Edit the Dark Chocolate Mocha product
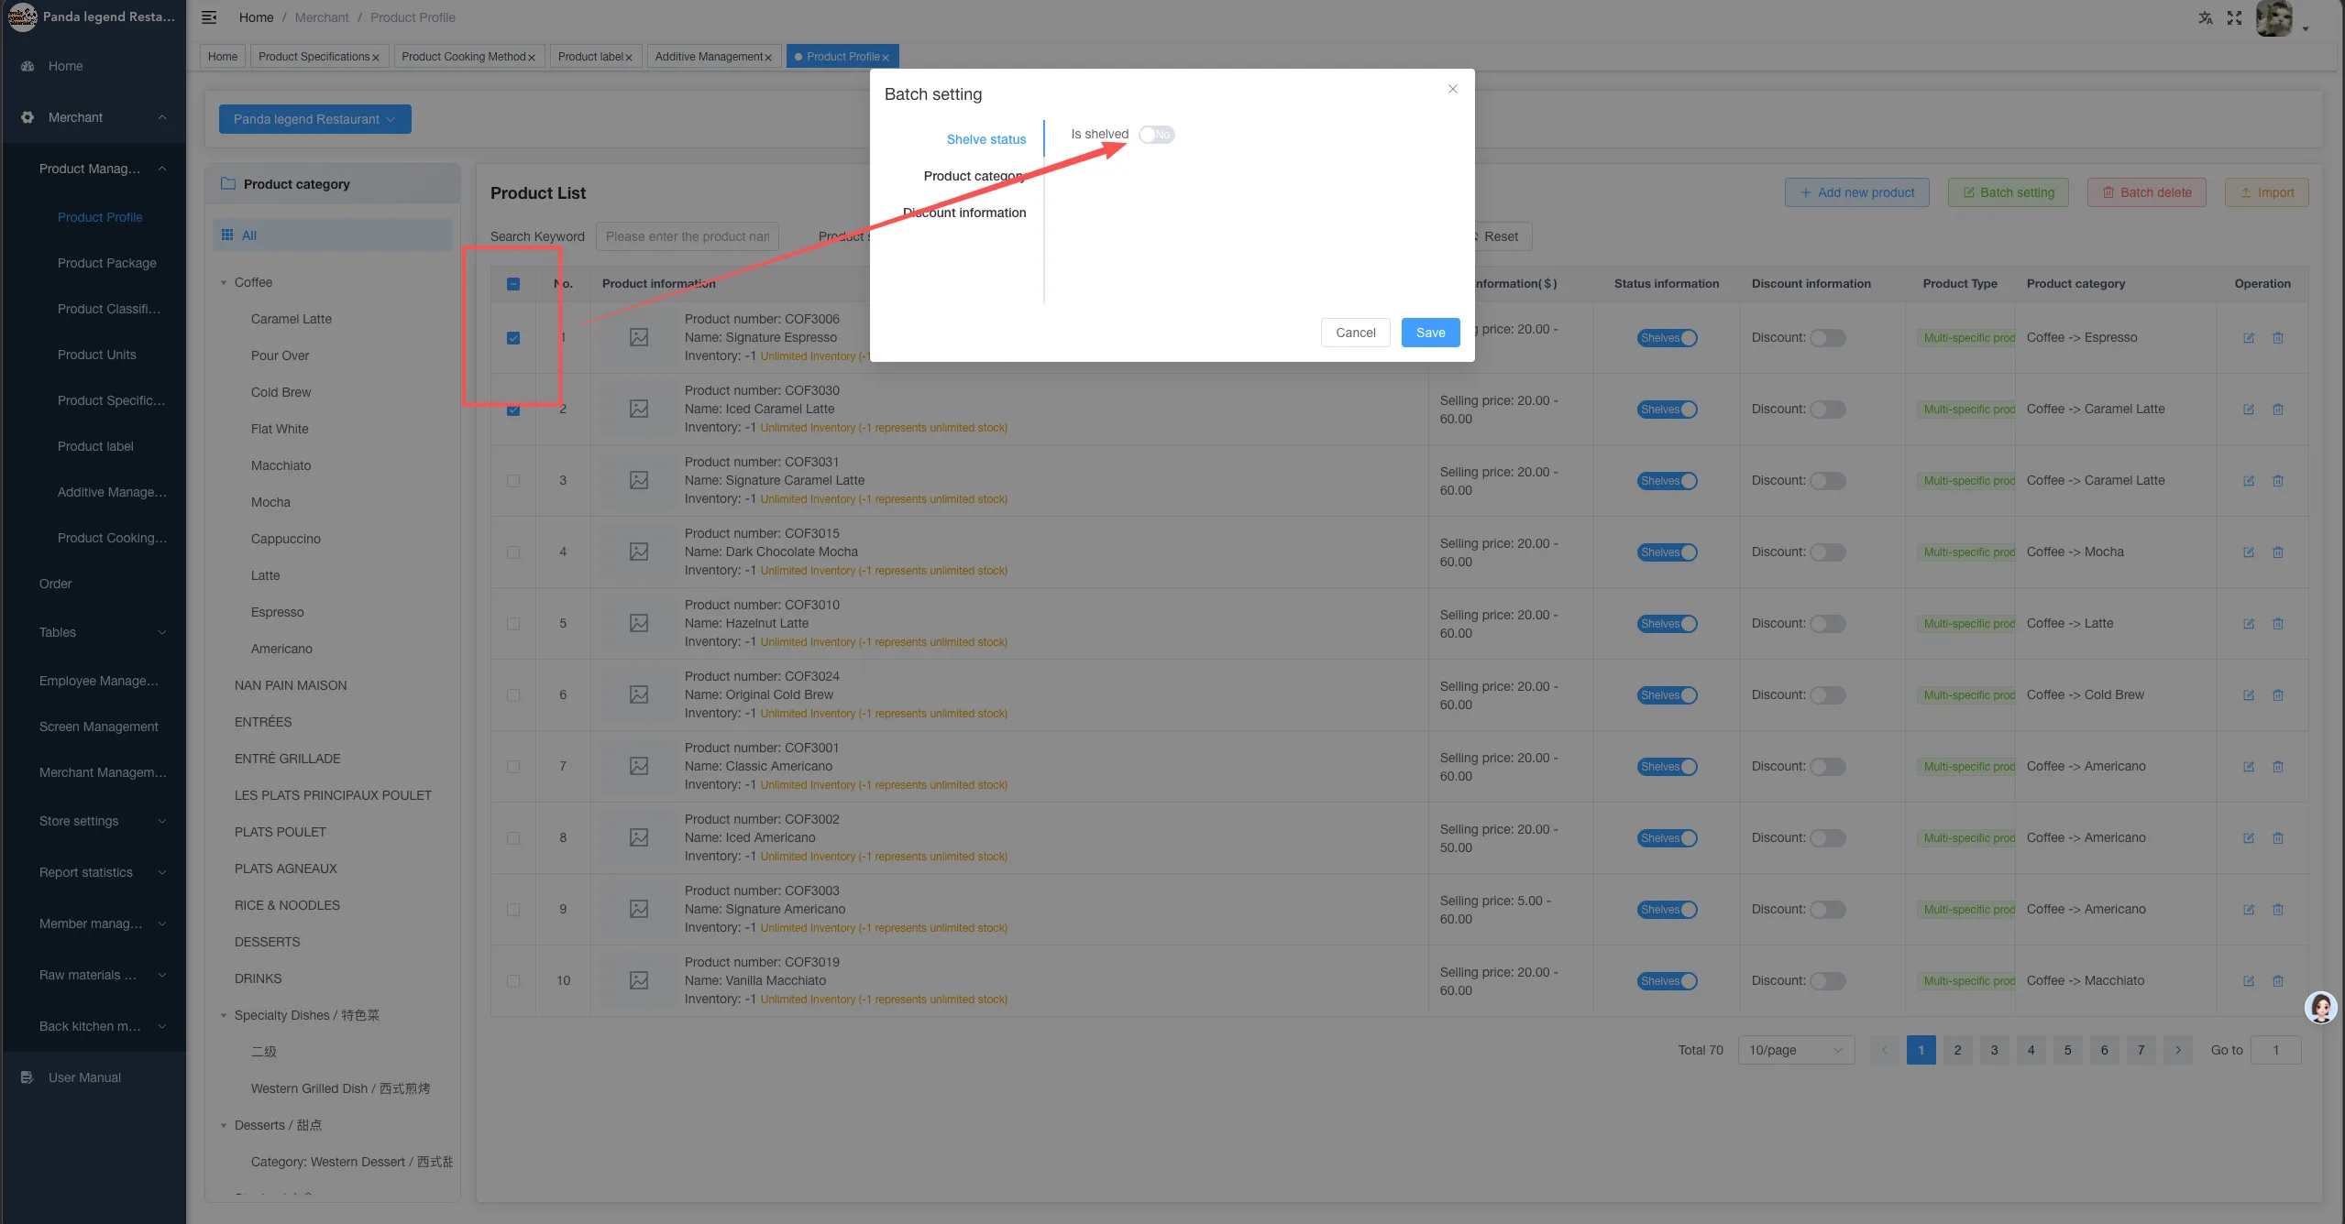The height and width of the screenshot is (1224, 2345). tap(2249, 552)
